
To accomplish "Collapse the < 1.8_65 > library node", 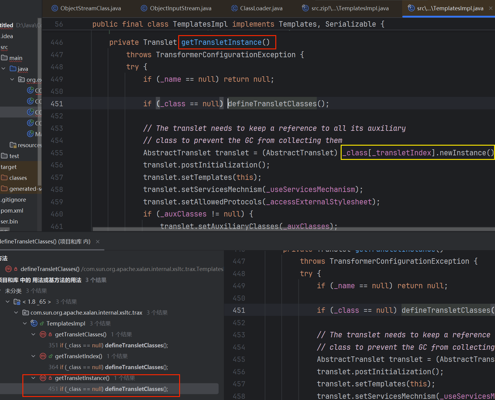I will point(8,302).
